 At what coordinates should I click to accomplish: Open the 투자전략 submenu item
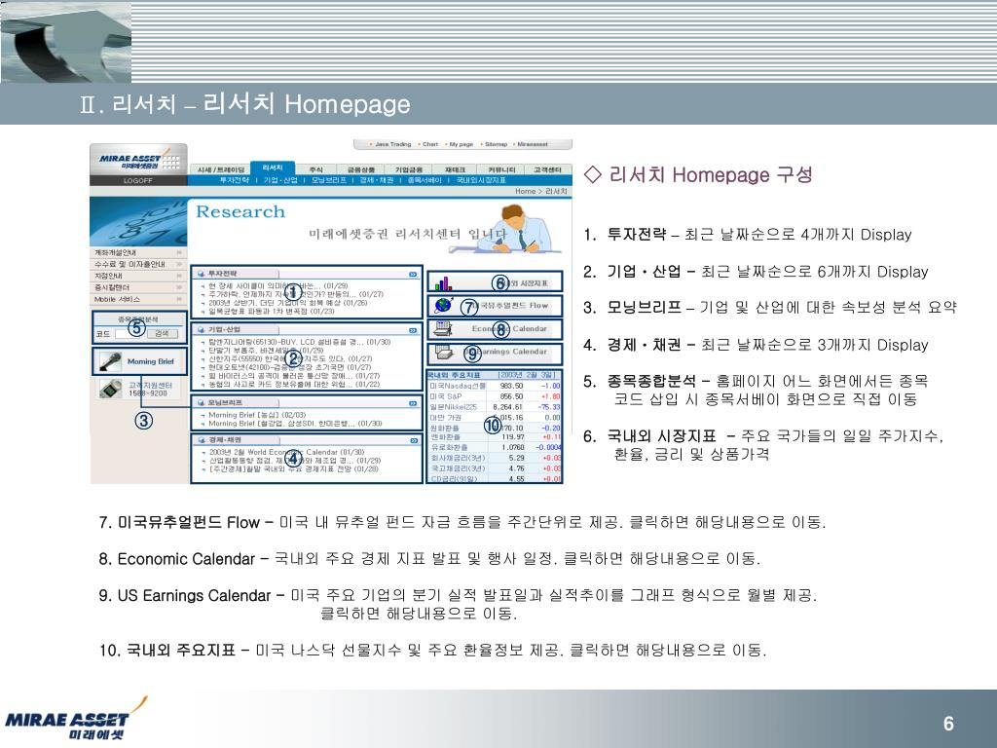point(234,180)
